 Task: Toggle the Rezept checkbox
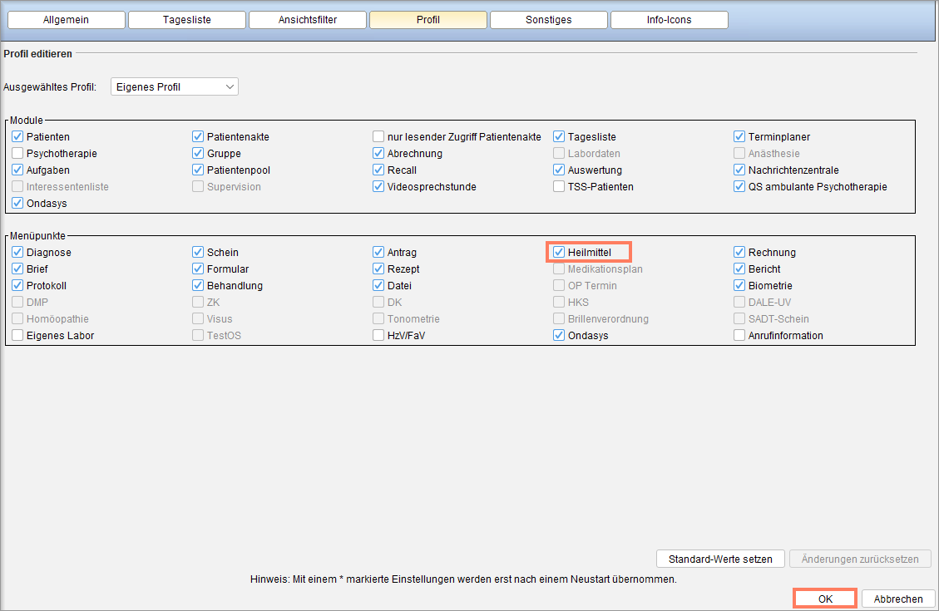(x=378, y=269)
